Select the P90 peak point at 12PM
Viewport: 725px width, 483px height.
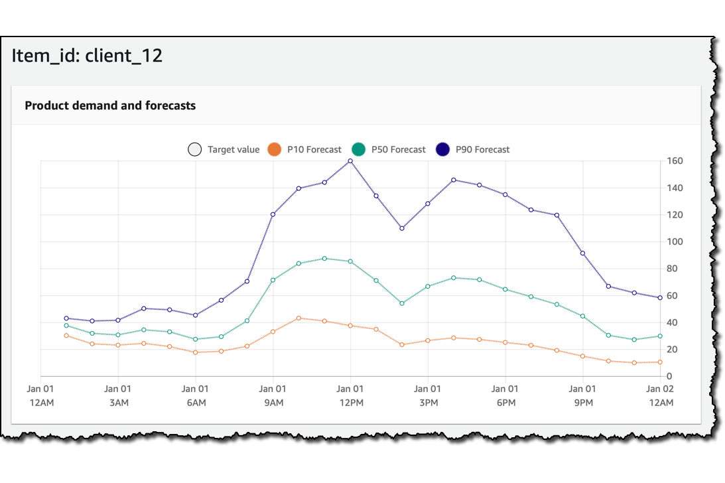[x=350, y=161]
